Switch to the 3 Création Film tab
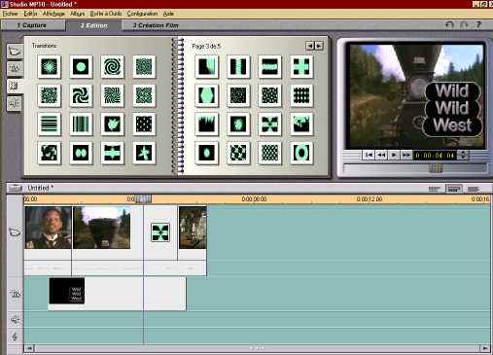Image resolution: width=493 pixels, height=355 pixels. (x=156, y=25)
